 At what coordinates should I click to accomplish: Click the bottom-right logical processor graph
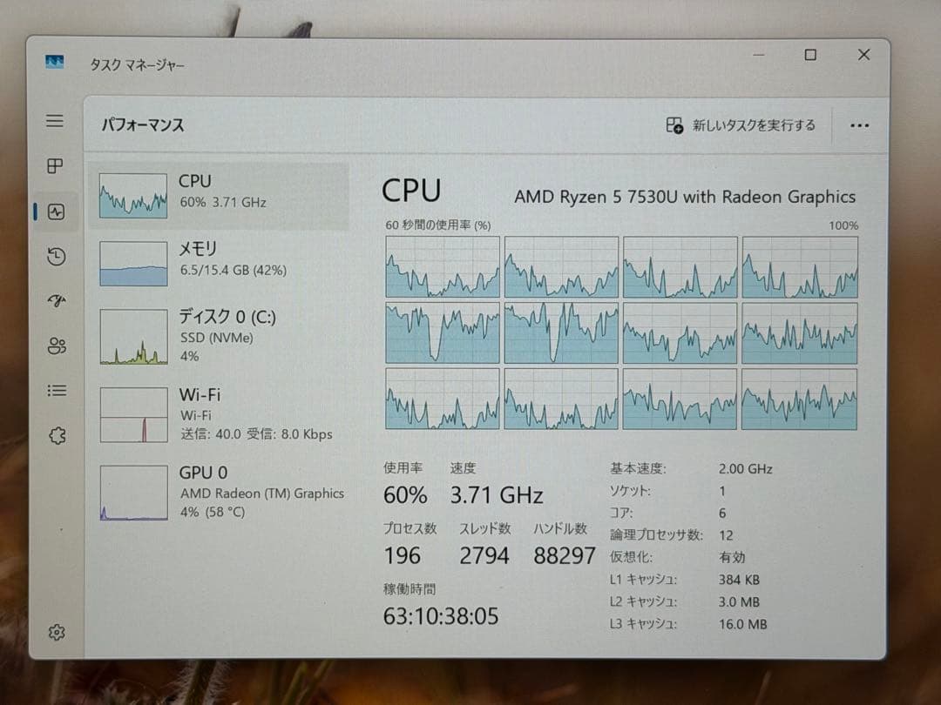[799, 399]
